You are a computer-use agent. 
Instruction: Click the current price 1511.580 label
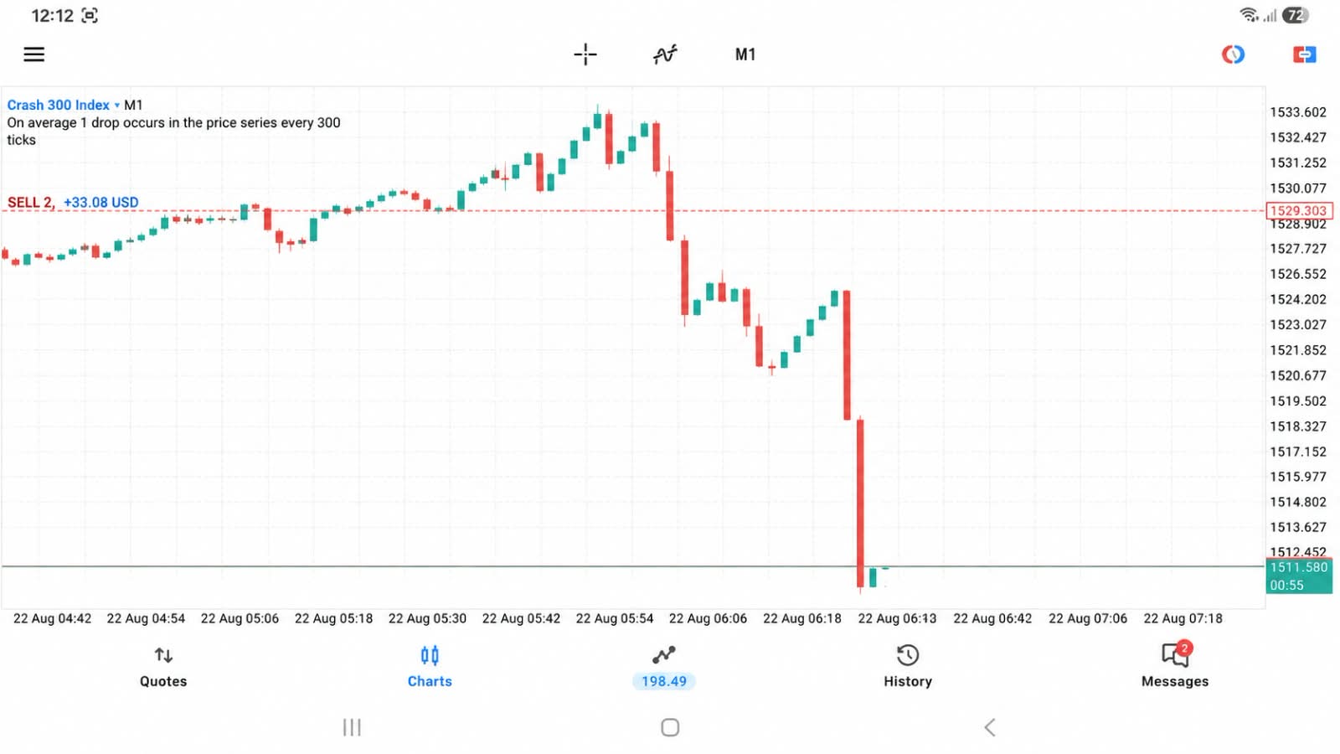[1299, 567]
